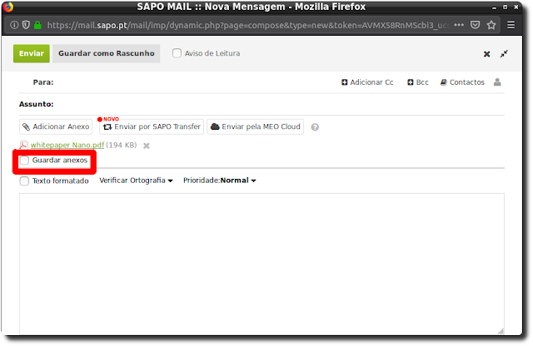Viewport: 533px width, 346px height.
Task: Send file via Enviar por SAPO Transfer
Action: tap(152, 126)
